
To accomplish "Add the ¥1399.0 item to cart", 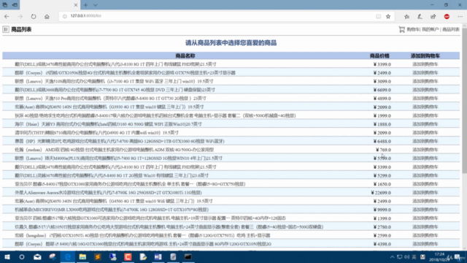I will pyautogui.click(x=425, y=218).
